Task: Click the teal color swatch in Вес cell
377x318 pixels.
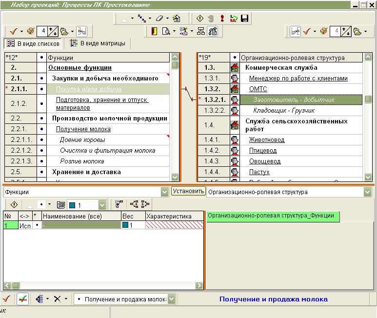Action: tap(125, 225)
